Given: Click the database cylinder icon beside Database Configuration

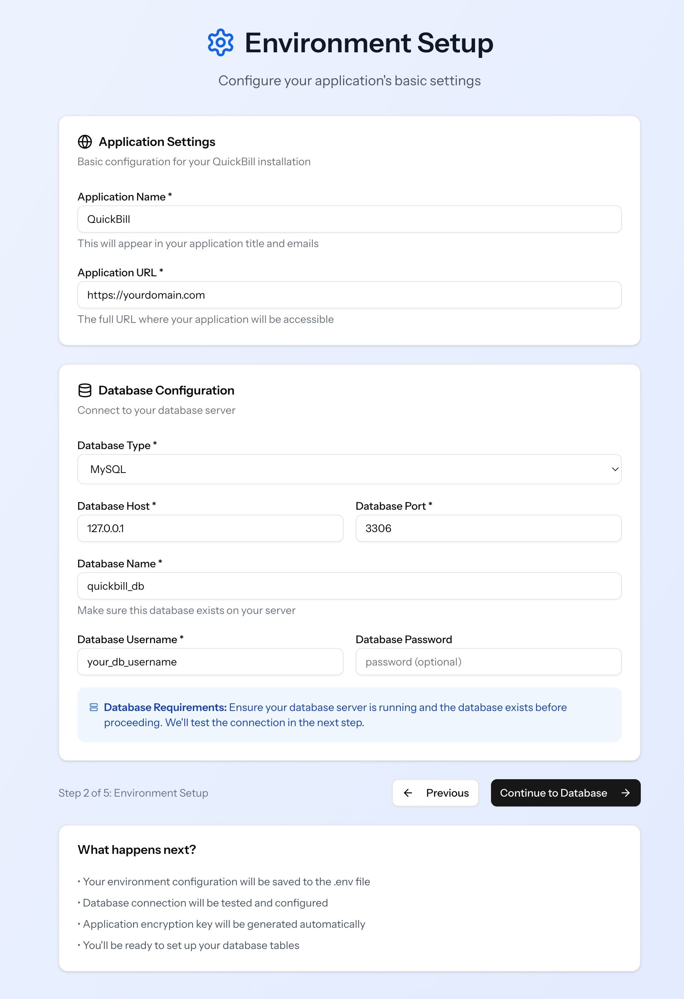Looking at the screenshot, I should 85,390.
